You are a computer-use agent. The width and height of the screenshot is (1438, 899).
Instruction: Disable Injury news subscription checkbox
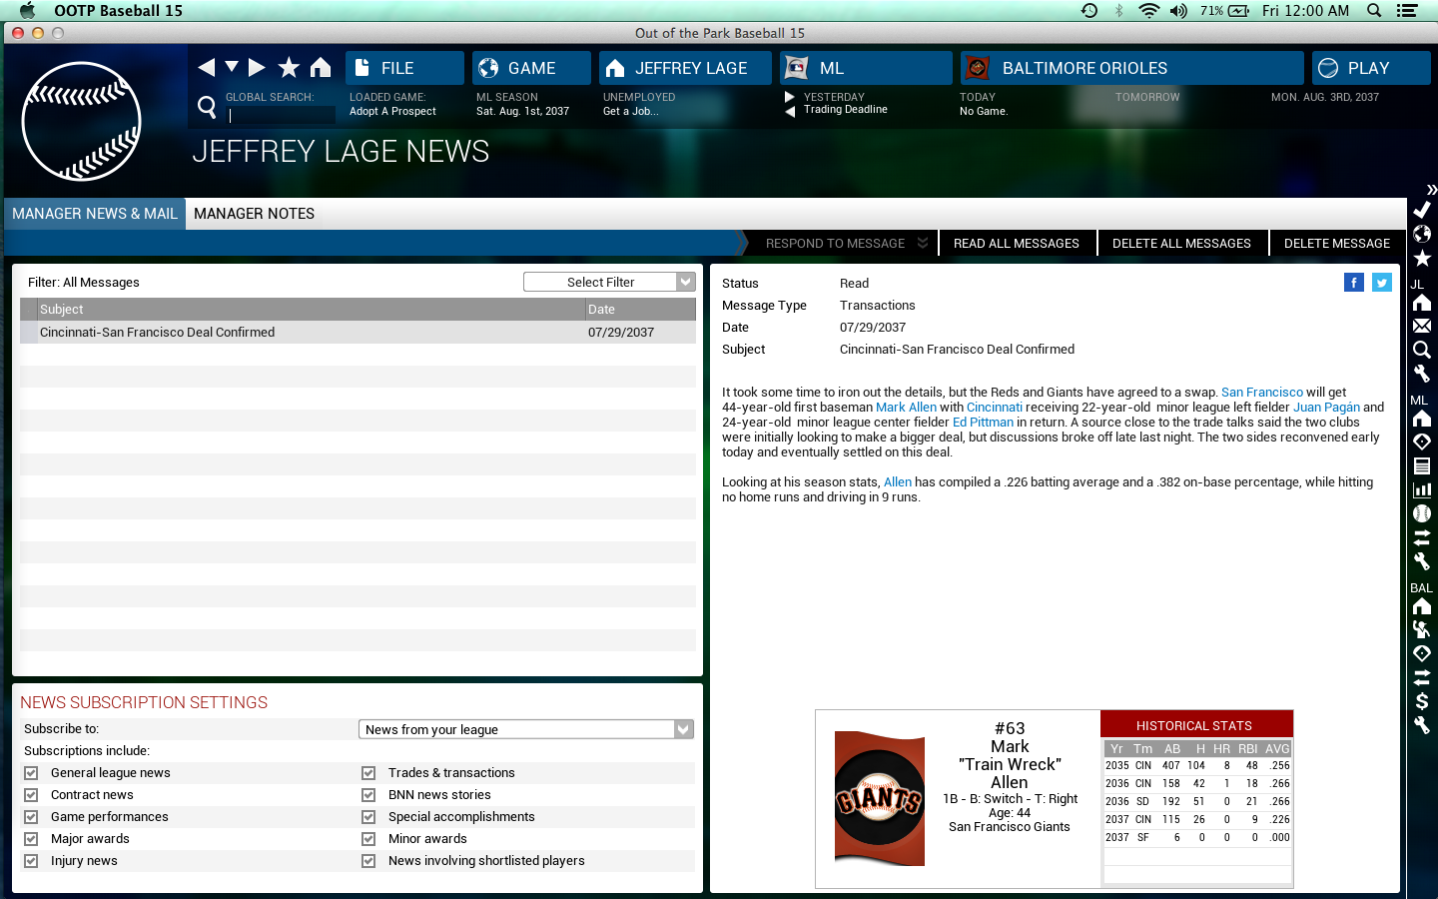tap(31, 861)
